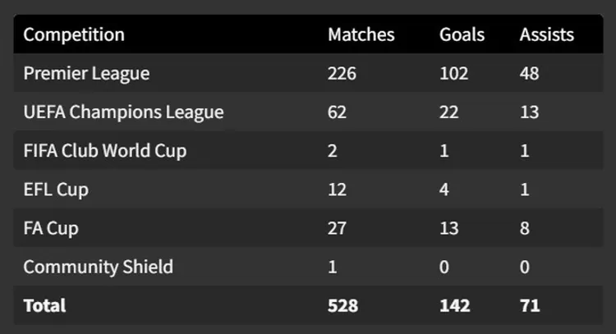Select the Premier League row label

(x=86, y=73)
